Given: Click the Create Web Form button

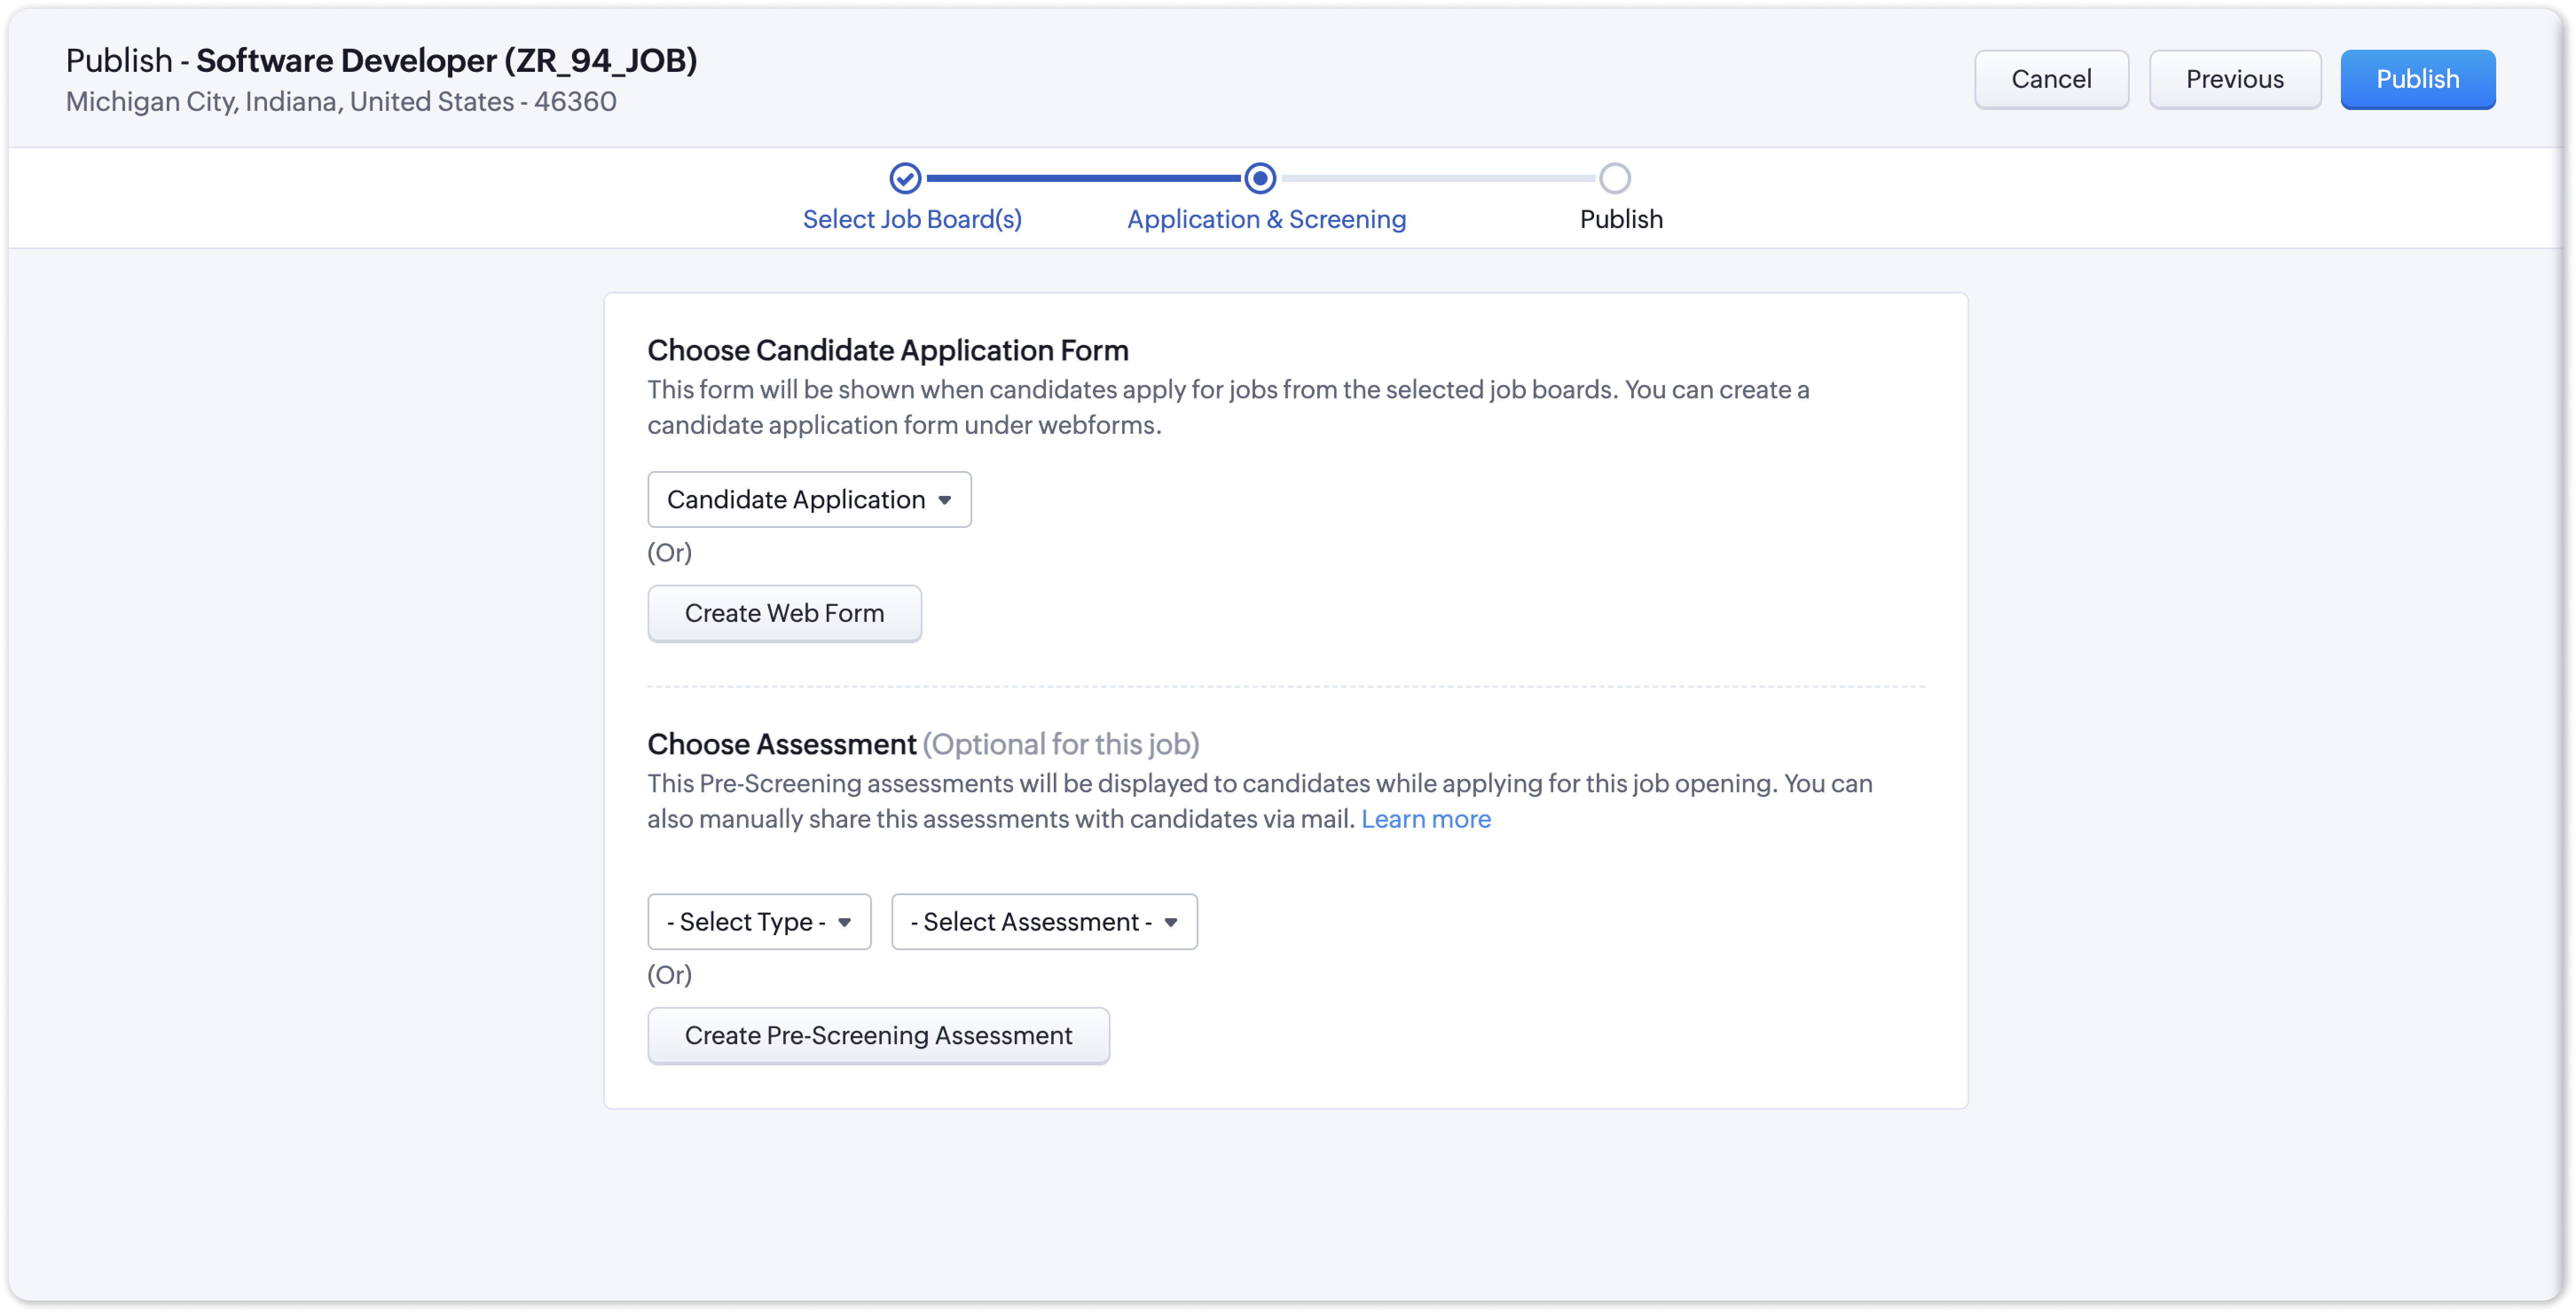Looking at the screenshot, I should click(x=784, y=613).
